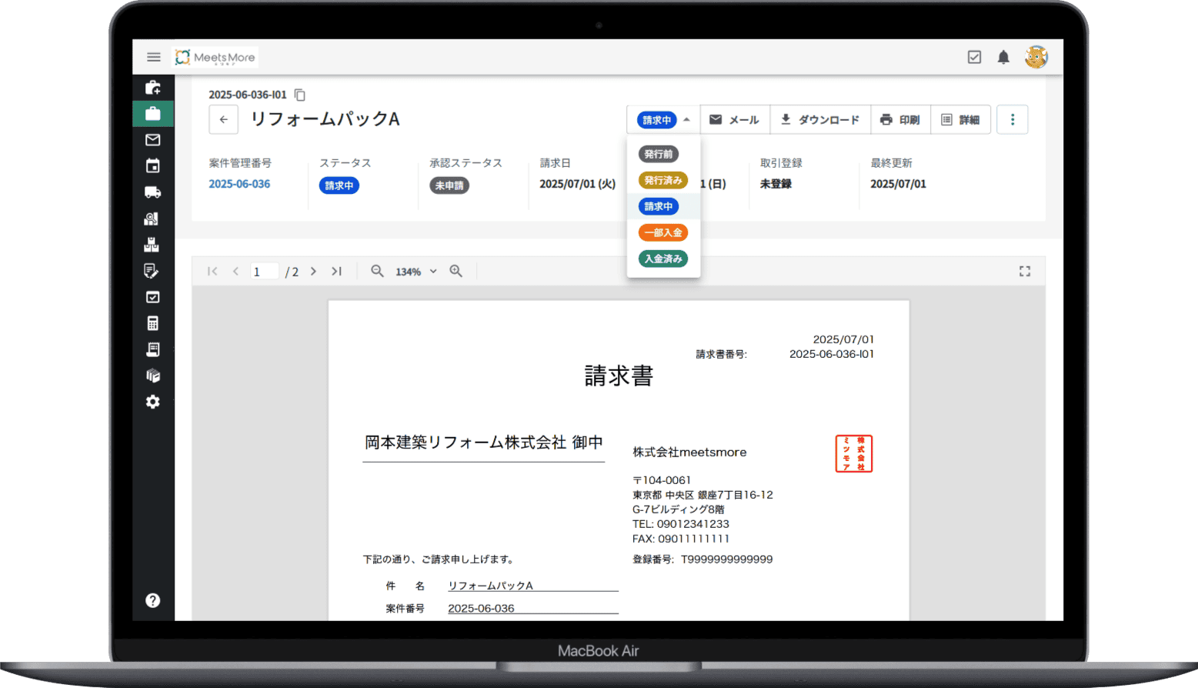
Task: Open user avatar profile menu
Action: [1036, 57]
